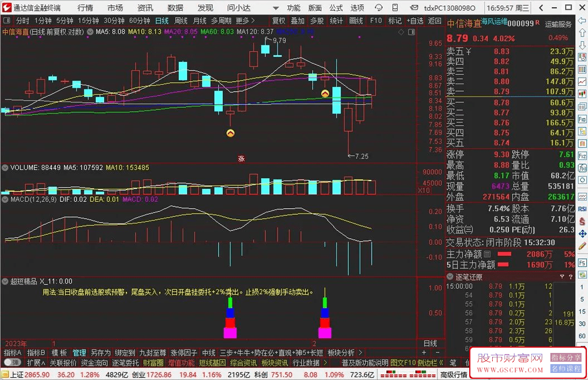The height and width of the screenshot is (380, 588).
Task: Click the 运输服务 sector label
Action: (x=559, y=24)
